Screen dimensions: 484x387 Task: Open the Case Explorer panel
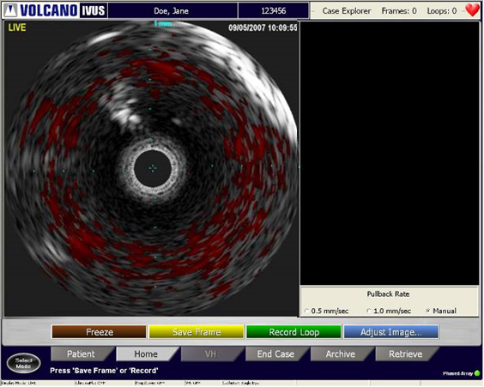coord(347,11)
